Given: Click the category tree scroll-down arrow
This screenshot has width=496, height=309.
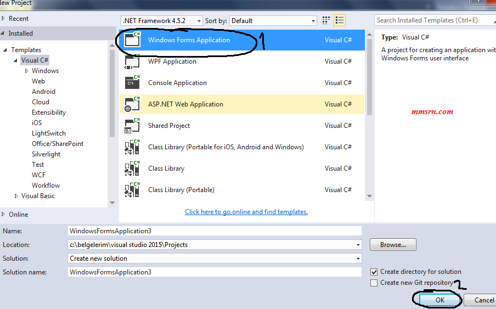Looking at the screenshot, I should click(112, 203).
